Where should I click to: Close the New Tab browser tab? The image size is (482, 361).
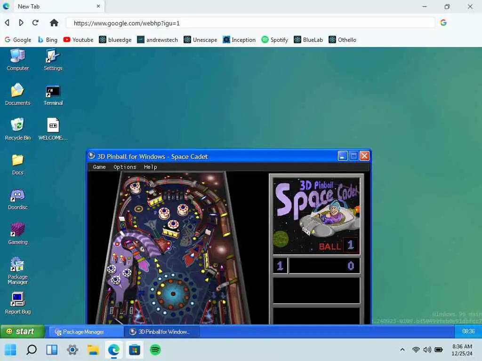click(98, 6)
